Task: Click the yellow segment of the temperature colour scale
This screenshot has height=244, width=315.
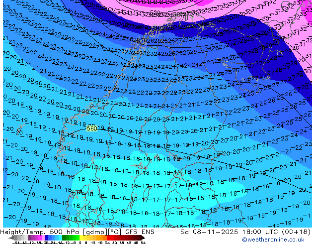Action: (x=81, y=238)
